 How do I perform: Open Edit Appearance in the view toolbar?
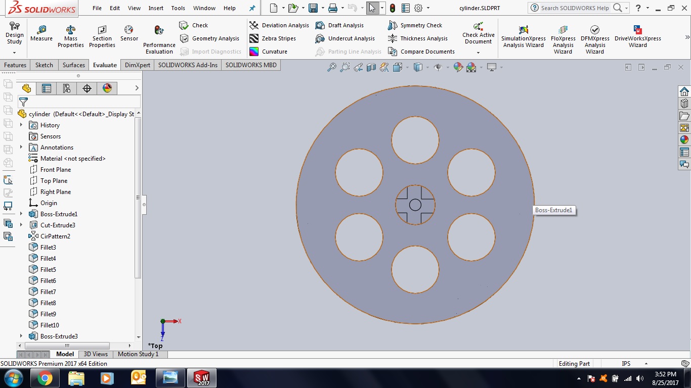pyautogui.click(x=458, y=67)
